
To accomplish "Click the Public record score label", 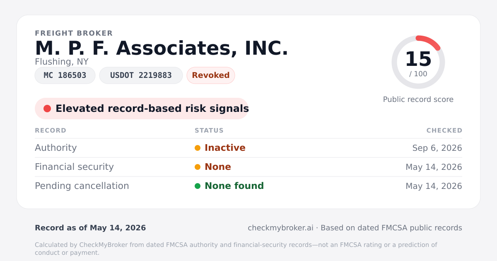I will coord(418,99).
